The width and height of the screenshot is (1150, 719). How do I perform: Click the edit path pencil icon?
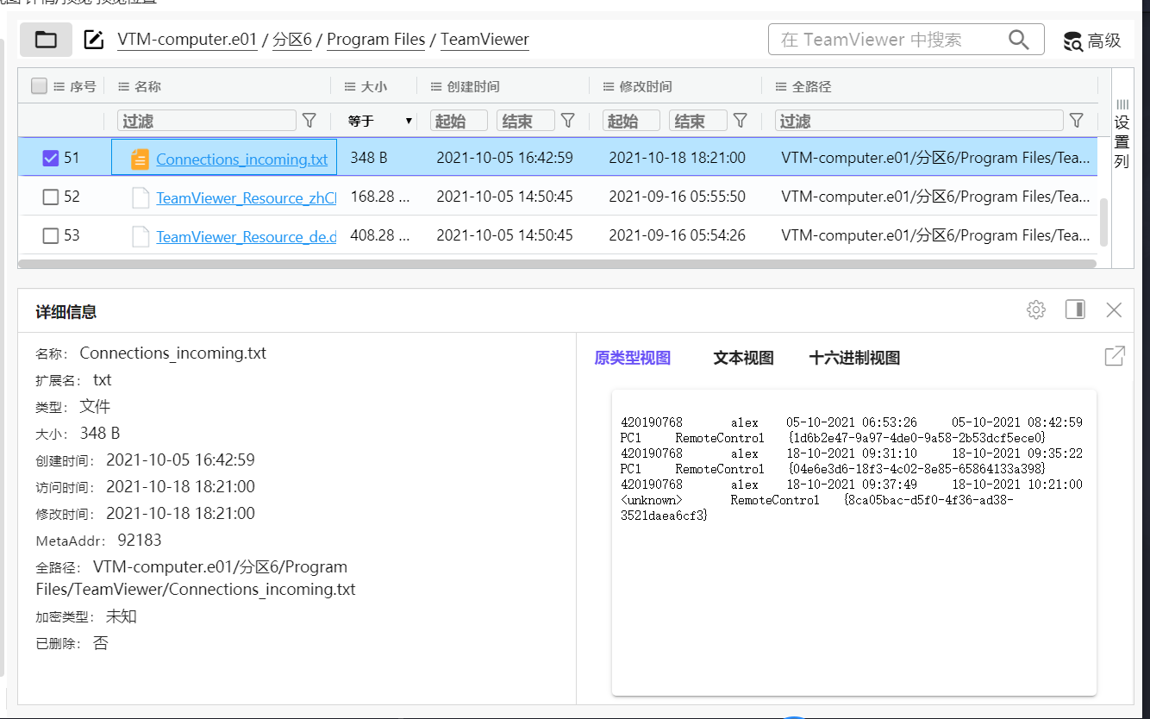[x=93, y=40]
